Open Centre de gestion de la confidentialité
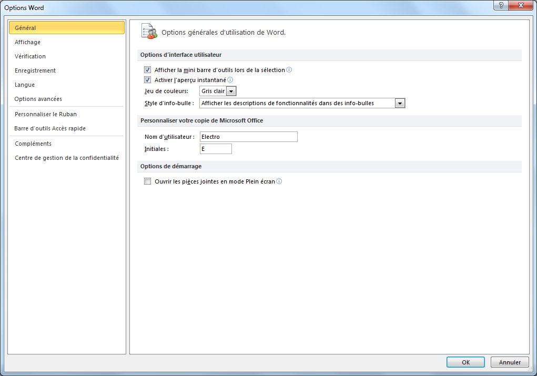537x376 pixels. (x=67, y=158)
